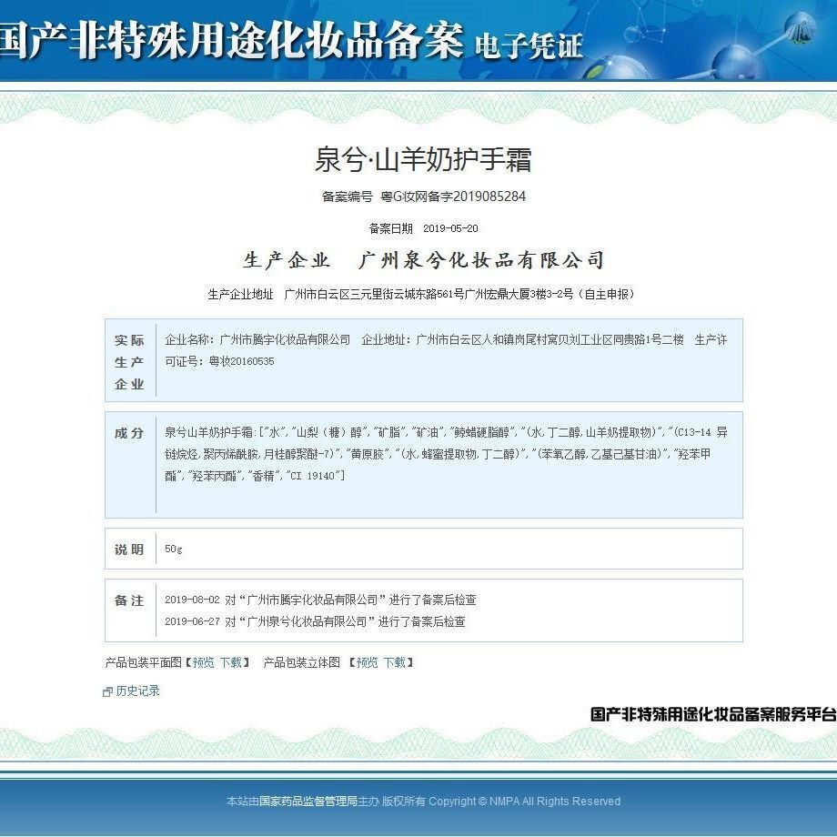Click the 2019-08-02 inspection remark line
The height and width of the screenshot is (837, 837).
pyautogui.click(x=320, y=600)
